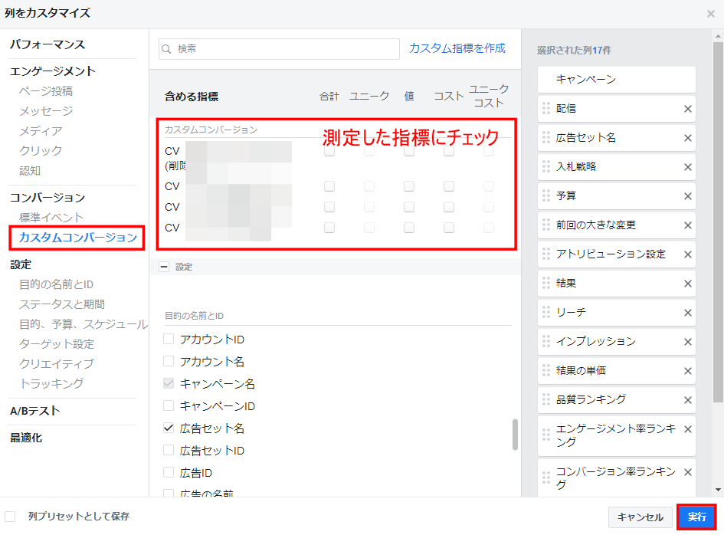
Task: Click the 実行 apply button
Action: click(696, 517)
